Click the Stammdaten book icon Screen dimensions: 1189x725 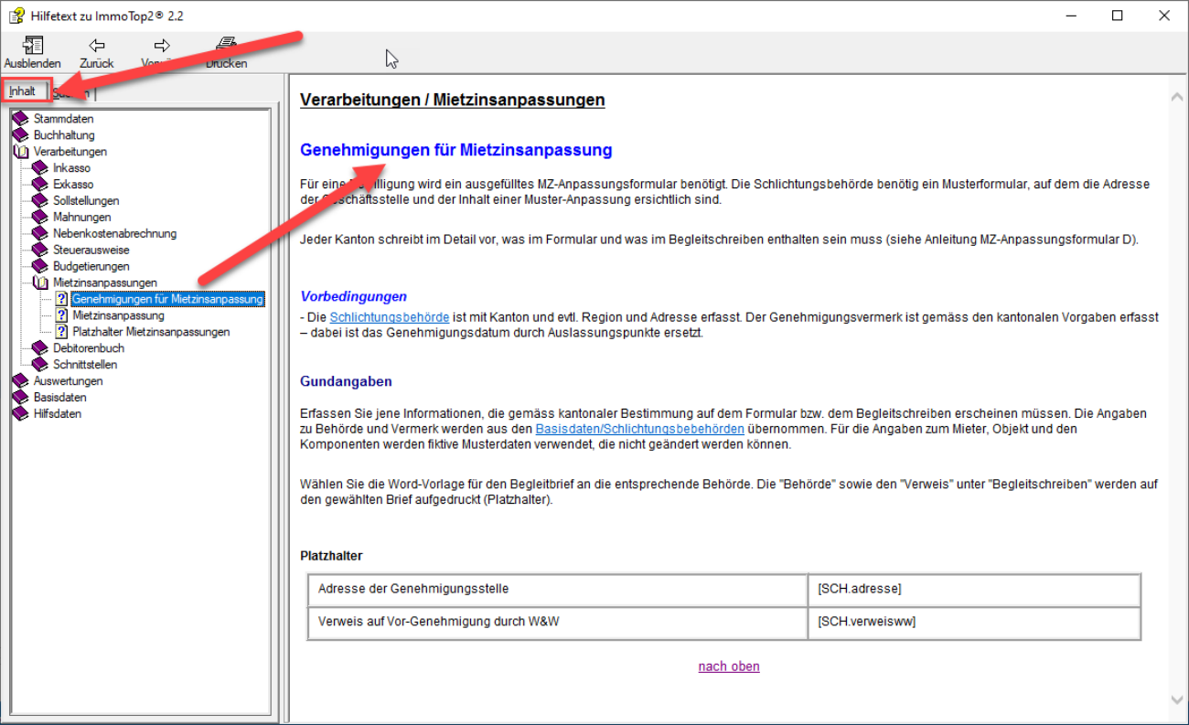[x=21, y=119]
